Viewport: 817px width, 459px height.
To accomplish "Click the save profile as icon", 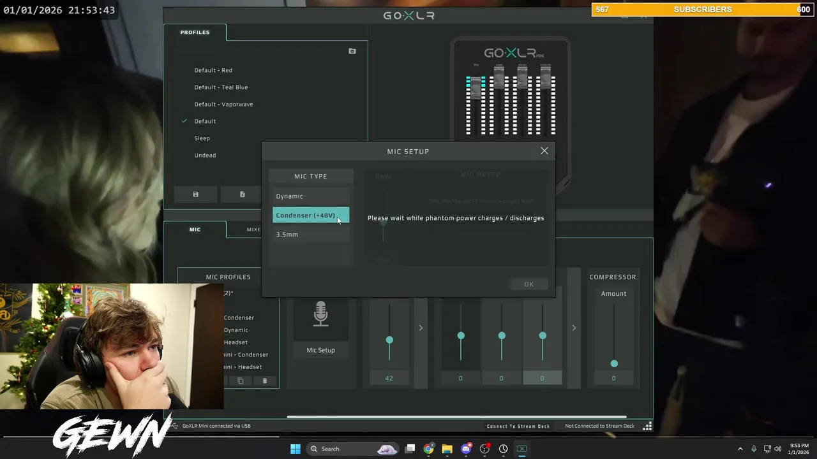I will pyautogui.click(x=243, y=194).
